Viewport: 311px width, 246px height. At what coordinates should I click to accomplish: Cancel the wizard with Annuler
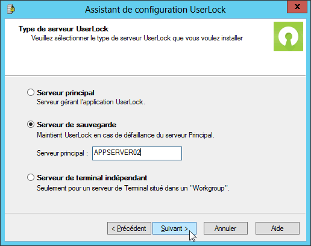[225, 229]
